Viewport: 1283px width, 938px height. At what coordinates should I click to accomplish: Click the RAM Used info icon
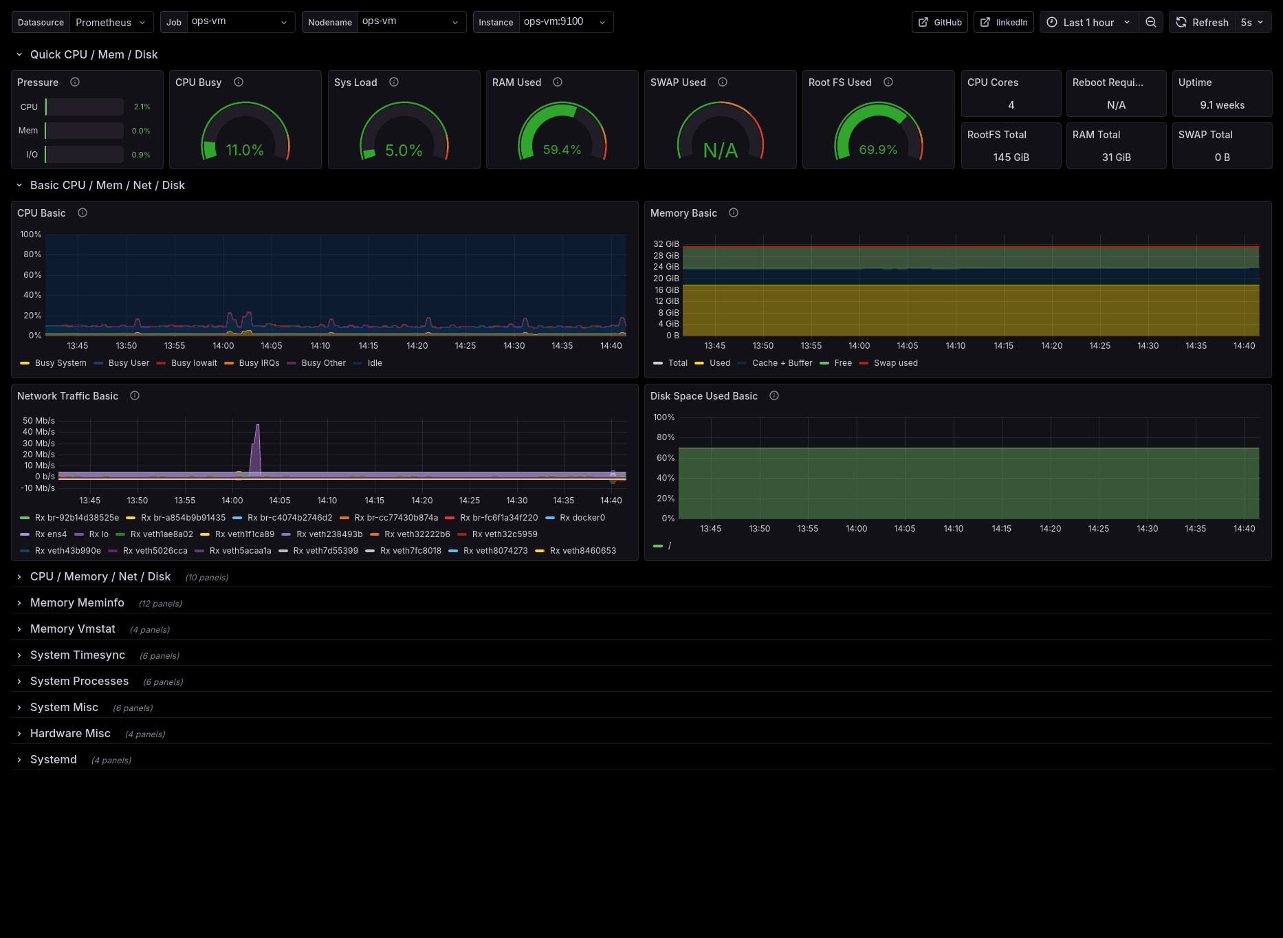click(558, 82)
